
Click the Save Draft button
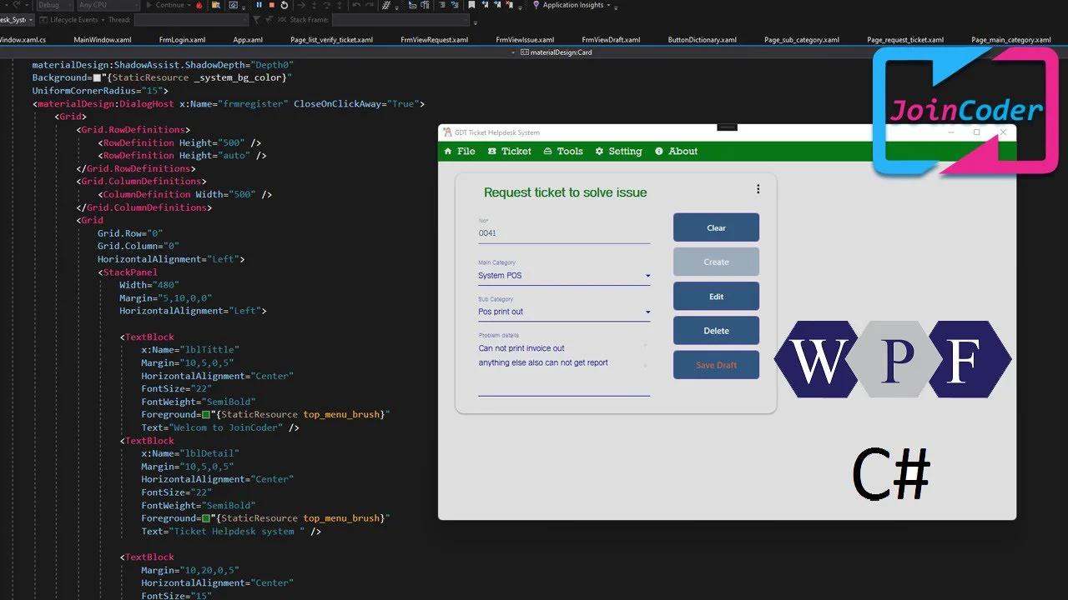pos(716,364)
